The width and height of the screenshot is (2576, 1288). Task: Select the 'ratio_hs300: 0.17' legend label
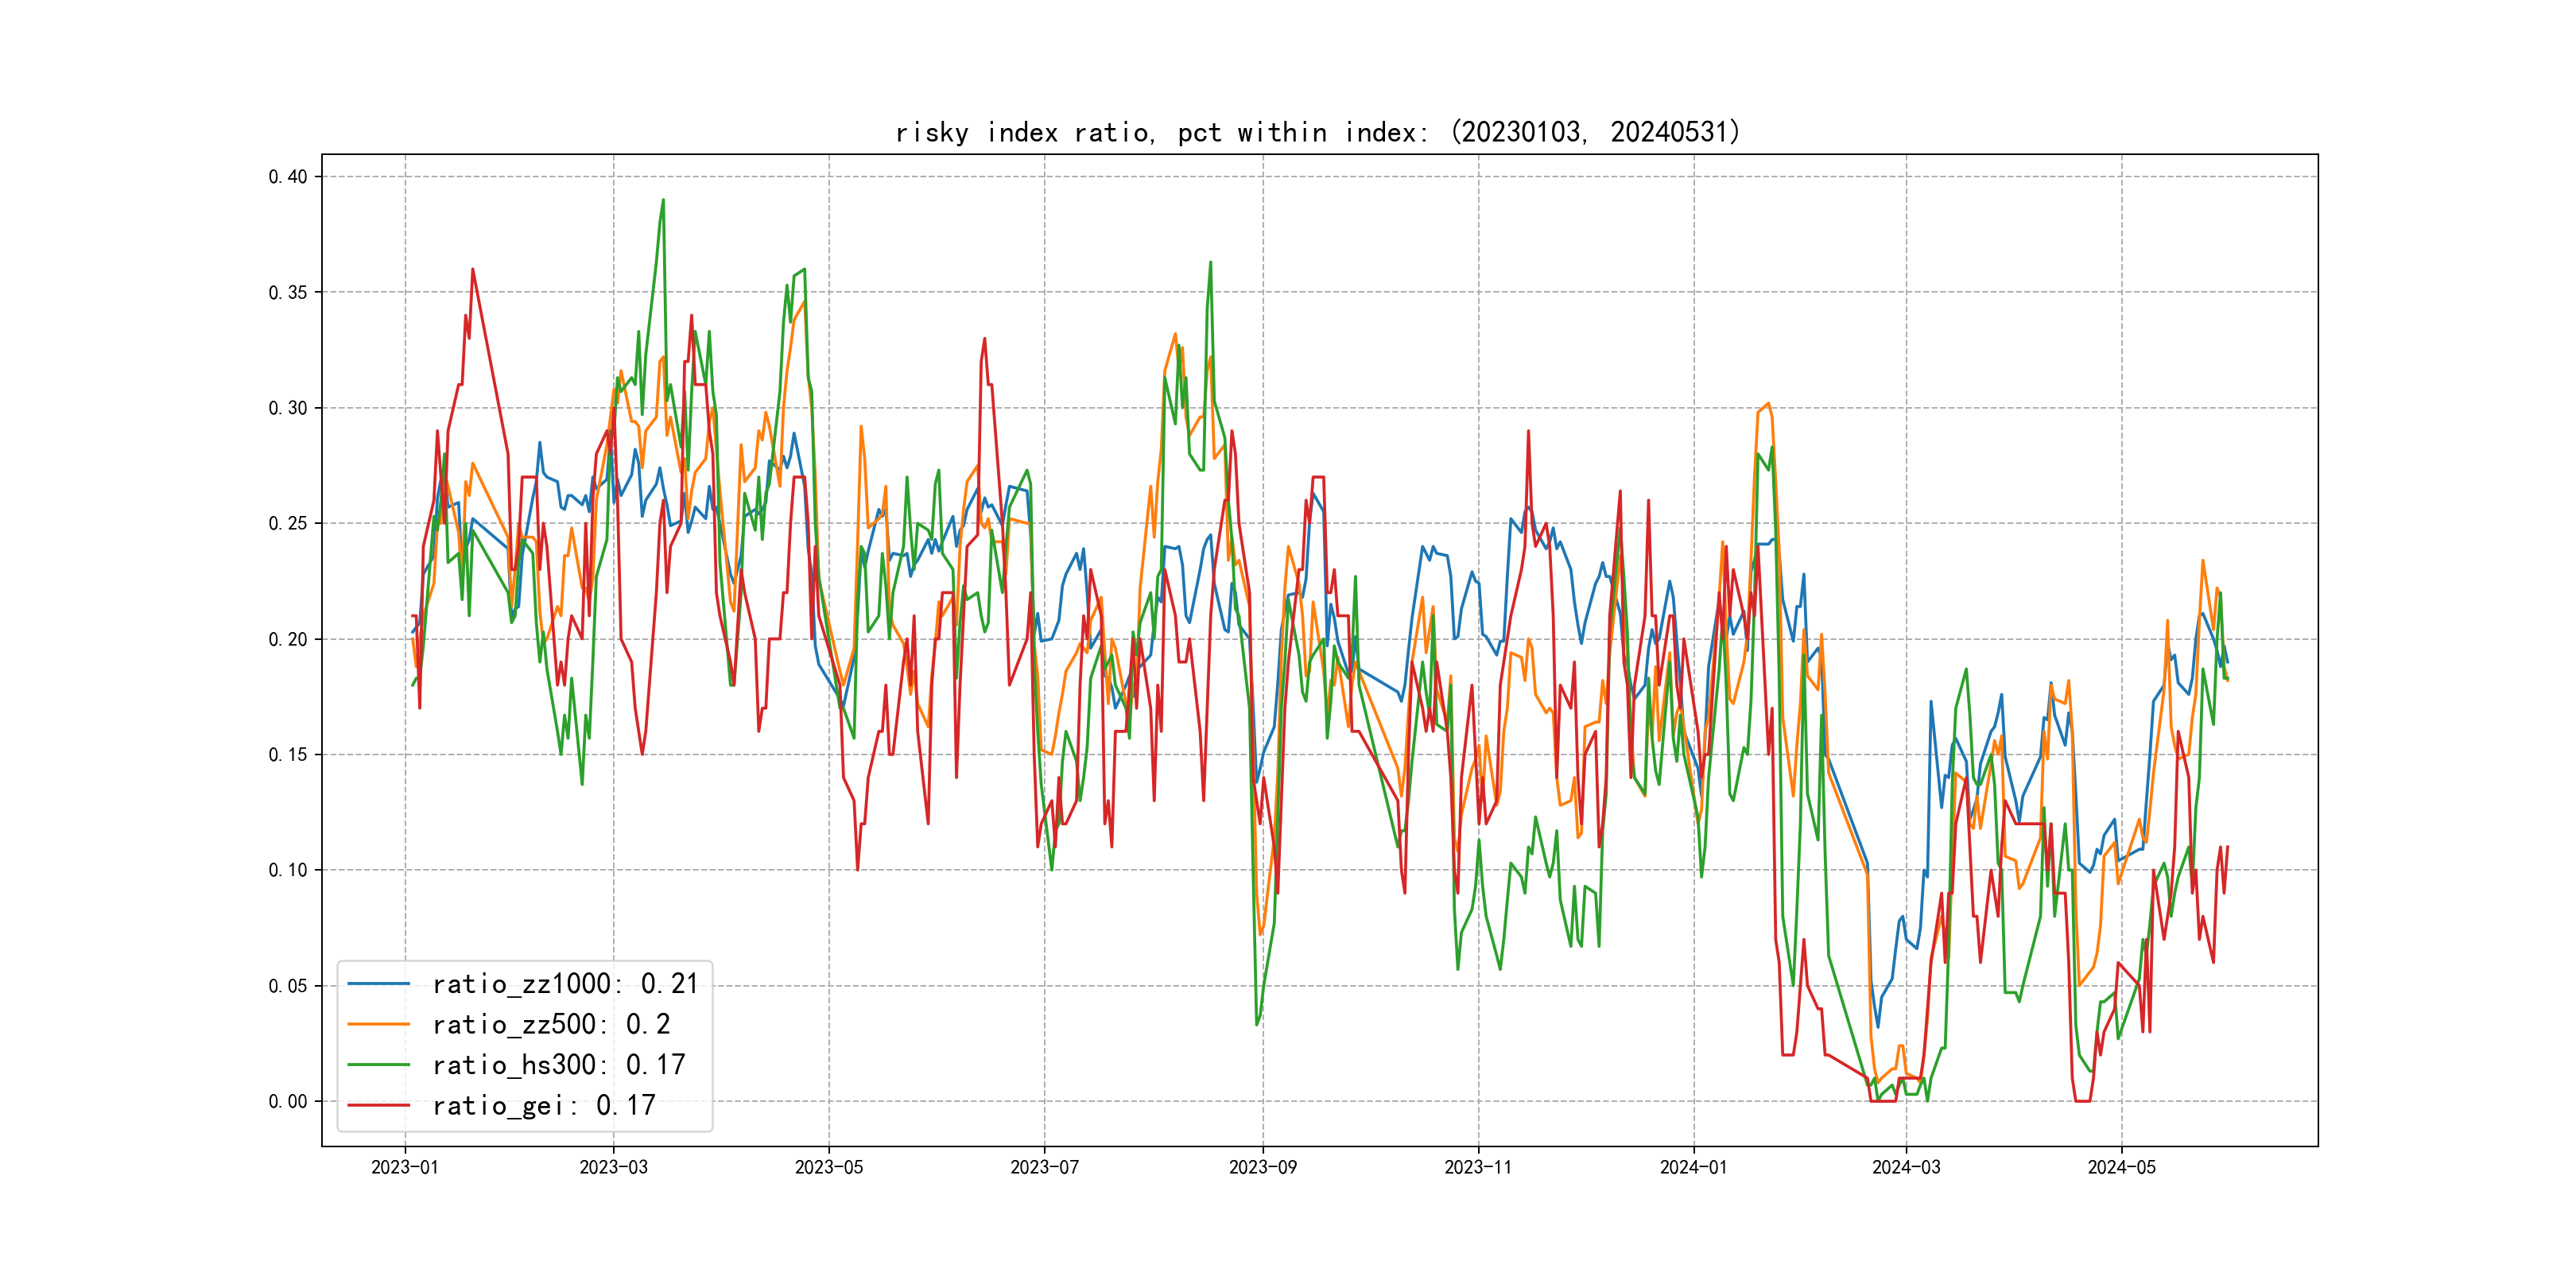pyautogui.click(x=559, y=1065)
